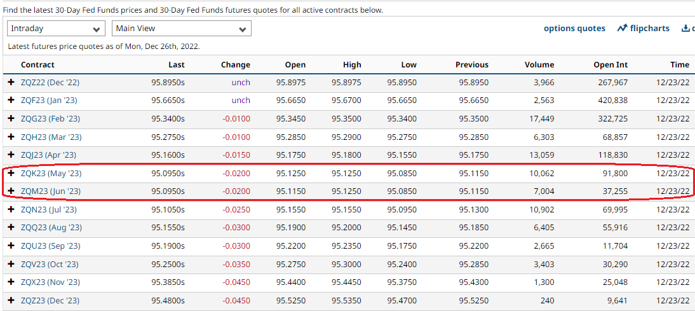Open the ZQQ23 (Aug '23) contract link
This screenshot has width=695, height=311.
pyautogui.click(x=51, y=228)
